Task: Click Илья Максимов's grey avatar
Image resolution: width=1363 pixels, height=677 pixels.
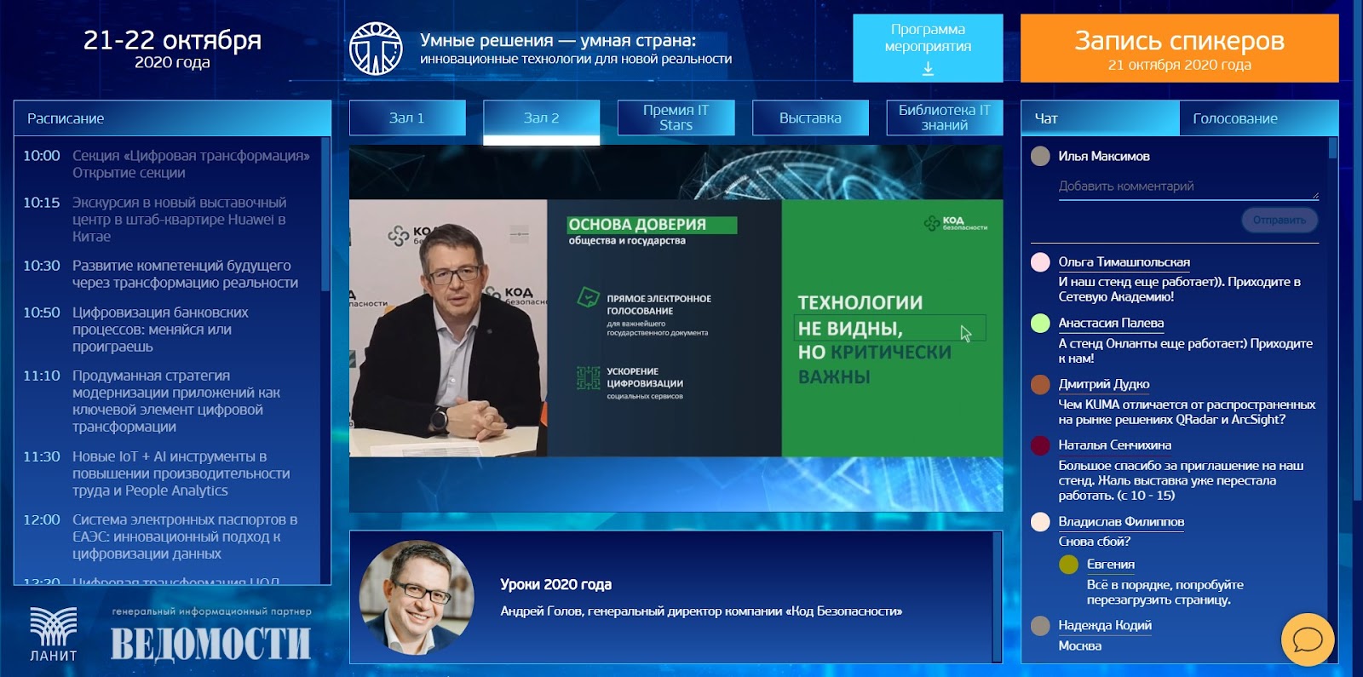Action: tap(1040, 156)
